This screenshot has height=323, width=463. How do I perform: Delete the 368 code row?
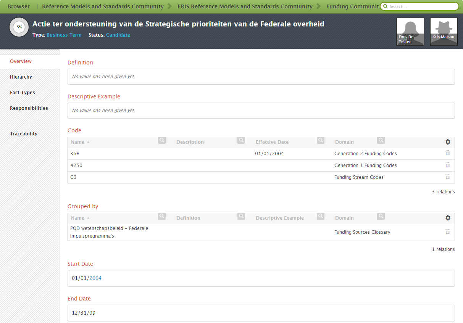click(448, 153)
